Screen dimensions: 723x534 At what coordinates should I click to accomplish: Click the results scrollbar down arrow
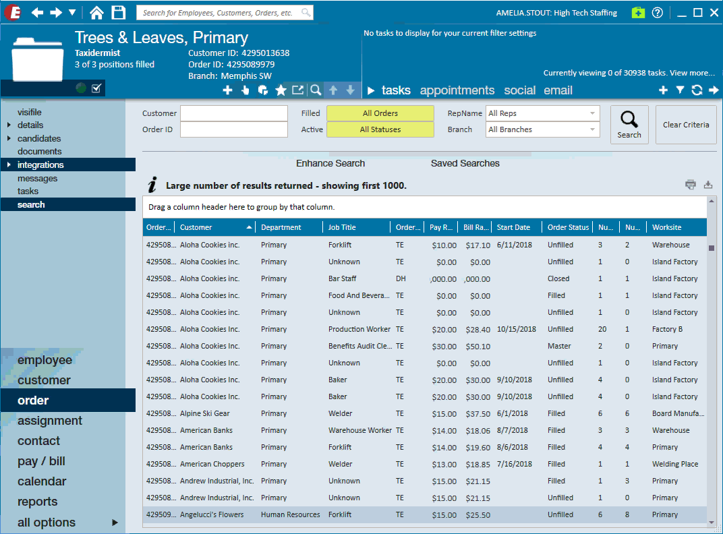click(x=712, y=522)
